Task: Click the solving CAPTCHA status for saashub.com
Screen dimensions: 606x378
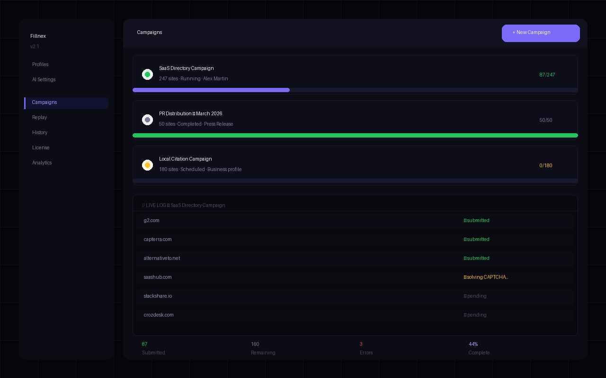Action: pyautogui.click(x=486, y=277)
